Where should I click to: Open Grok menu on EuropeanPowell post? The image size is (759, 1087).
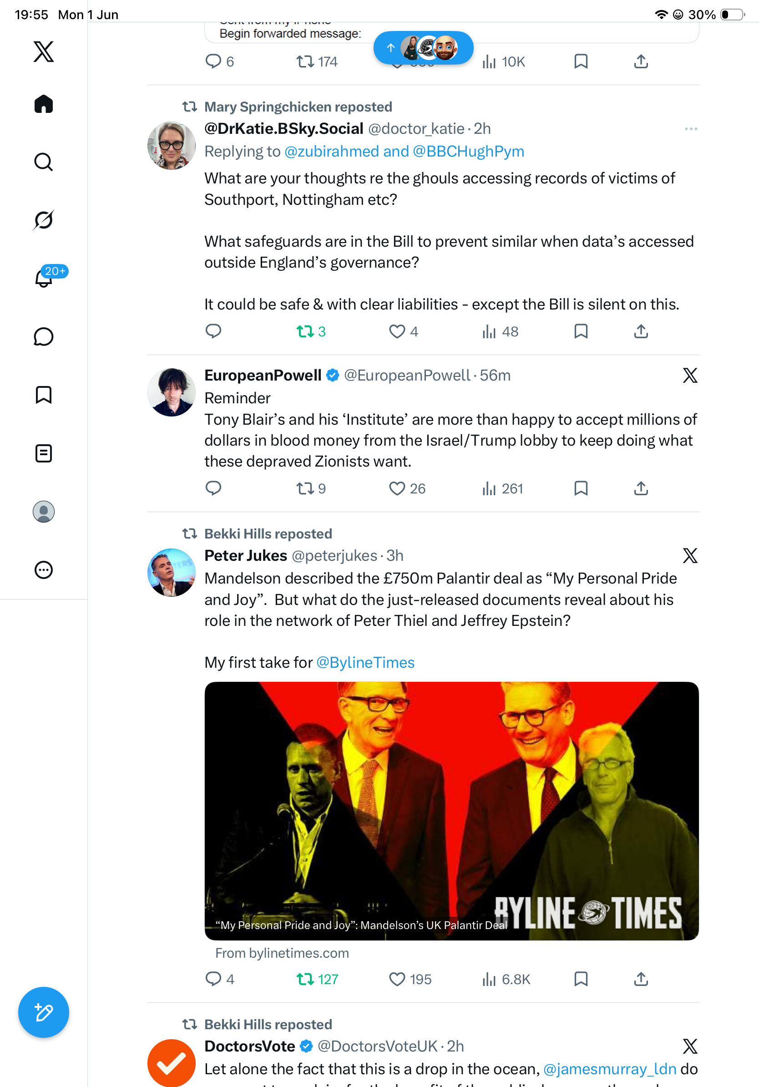pos(690,376)
